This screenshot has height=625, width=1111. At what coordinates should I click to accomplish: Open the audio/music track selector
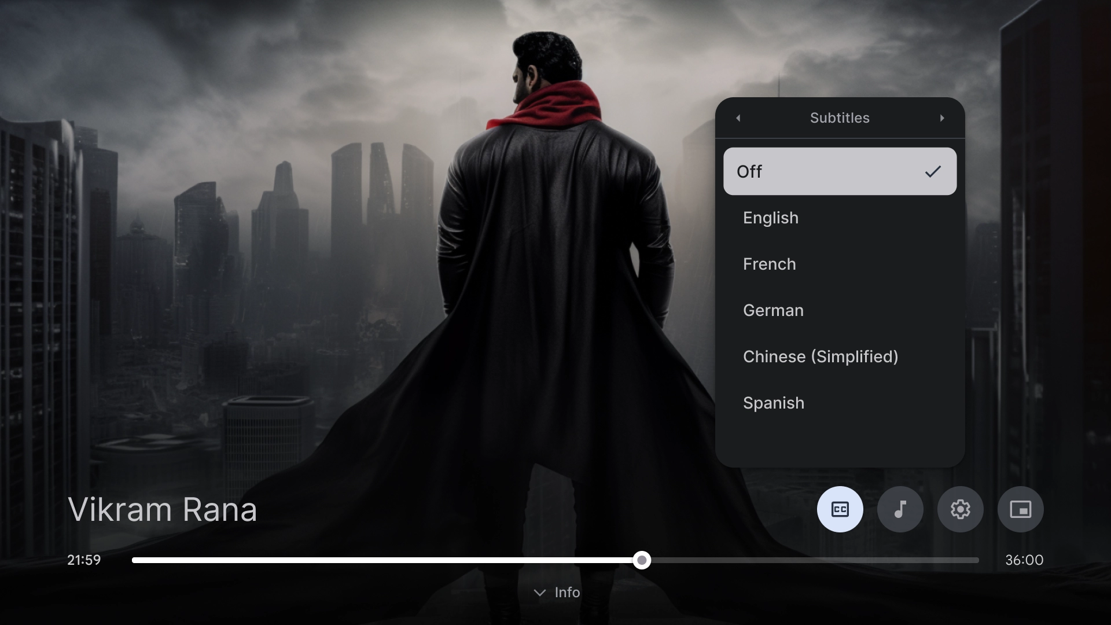pos(900,509)
